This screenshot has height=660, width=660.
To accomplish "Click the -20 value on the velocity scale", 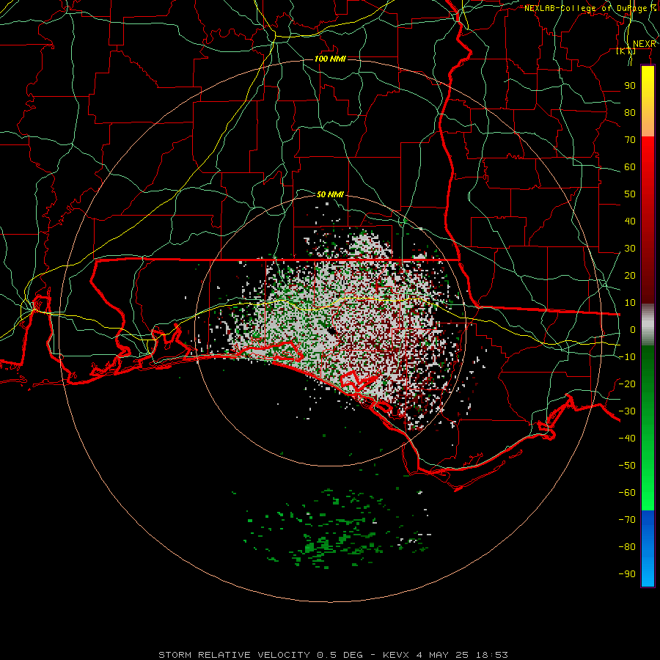I will click(627, 384).
